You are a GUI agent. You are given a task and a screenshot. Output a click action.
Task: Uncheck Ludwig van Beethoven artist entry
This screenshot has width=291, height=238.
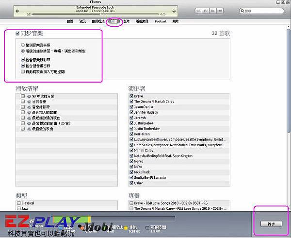click(131, 139)
